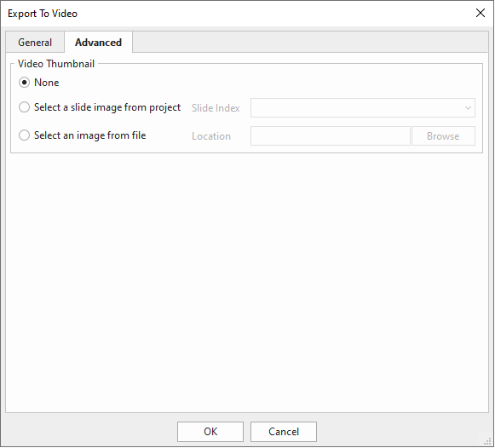Enable Select a slide image from project

point(25,107)
